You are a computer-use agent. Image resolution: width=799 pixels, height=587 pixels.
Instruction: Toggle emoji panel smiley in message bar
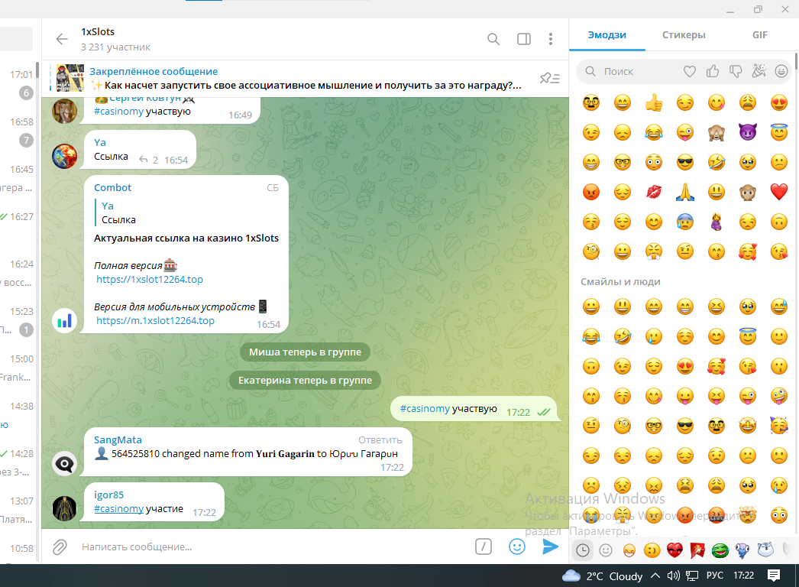pos(516,546)
